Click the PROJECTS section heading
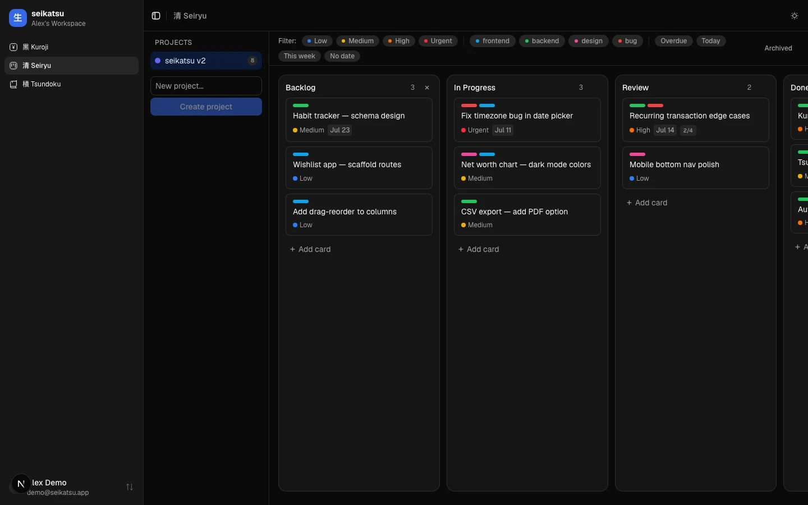Screen dimensions: 808x505 coord(173,43)
